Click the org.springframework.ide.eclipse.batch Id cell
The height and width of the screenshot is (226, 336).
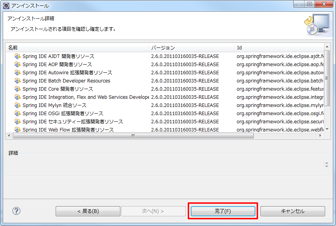click(x=280, y=81)
